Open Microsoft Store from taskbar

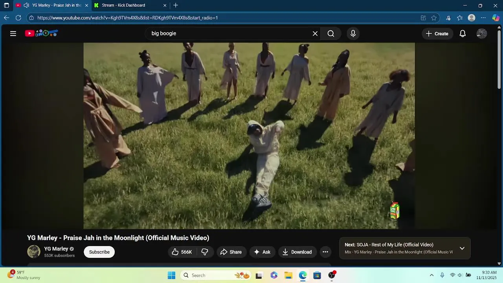[317, 275]
